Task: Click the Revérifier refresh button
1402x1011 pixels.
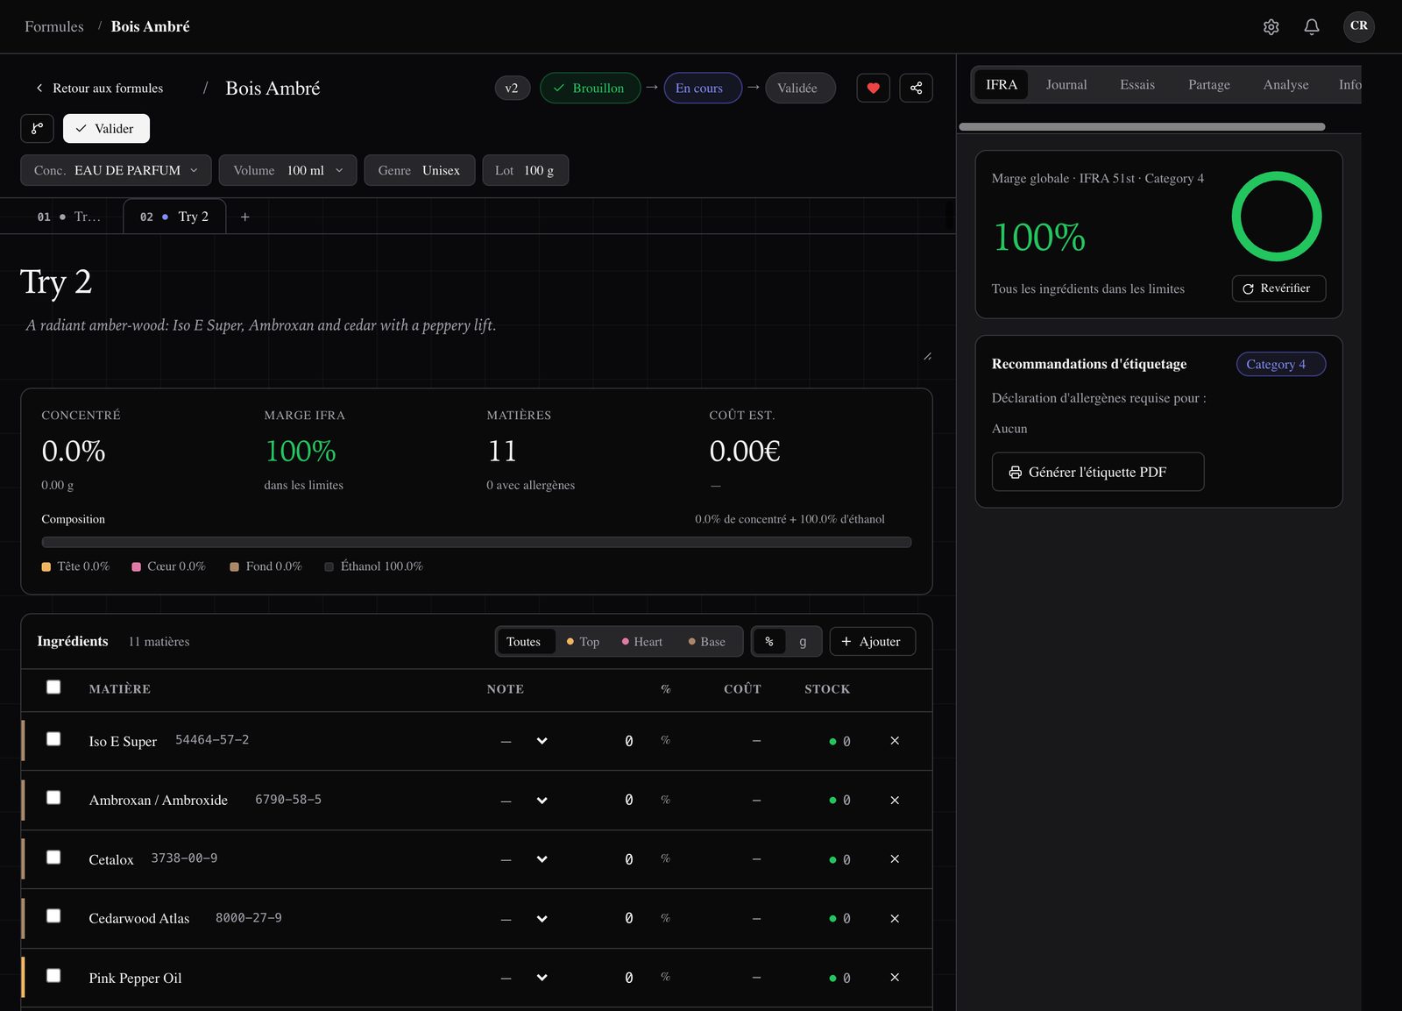Action: coord(1278,288)
